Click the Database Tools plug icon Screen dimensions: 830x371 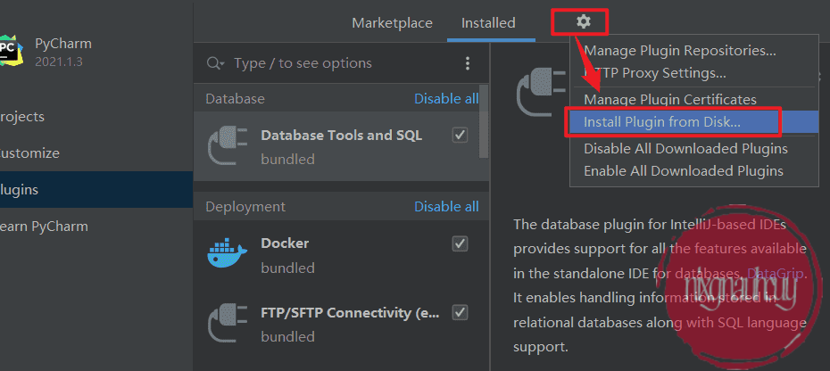pyautogui.click(x=225, y=146)
